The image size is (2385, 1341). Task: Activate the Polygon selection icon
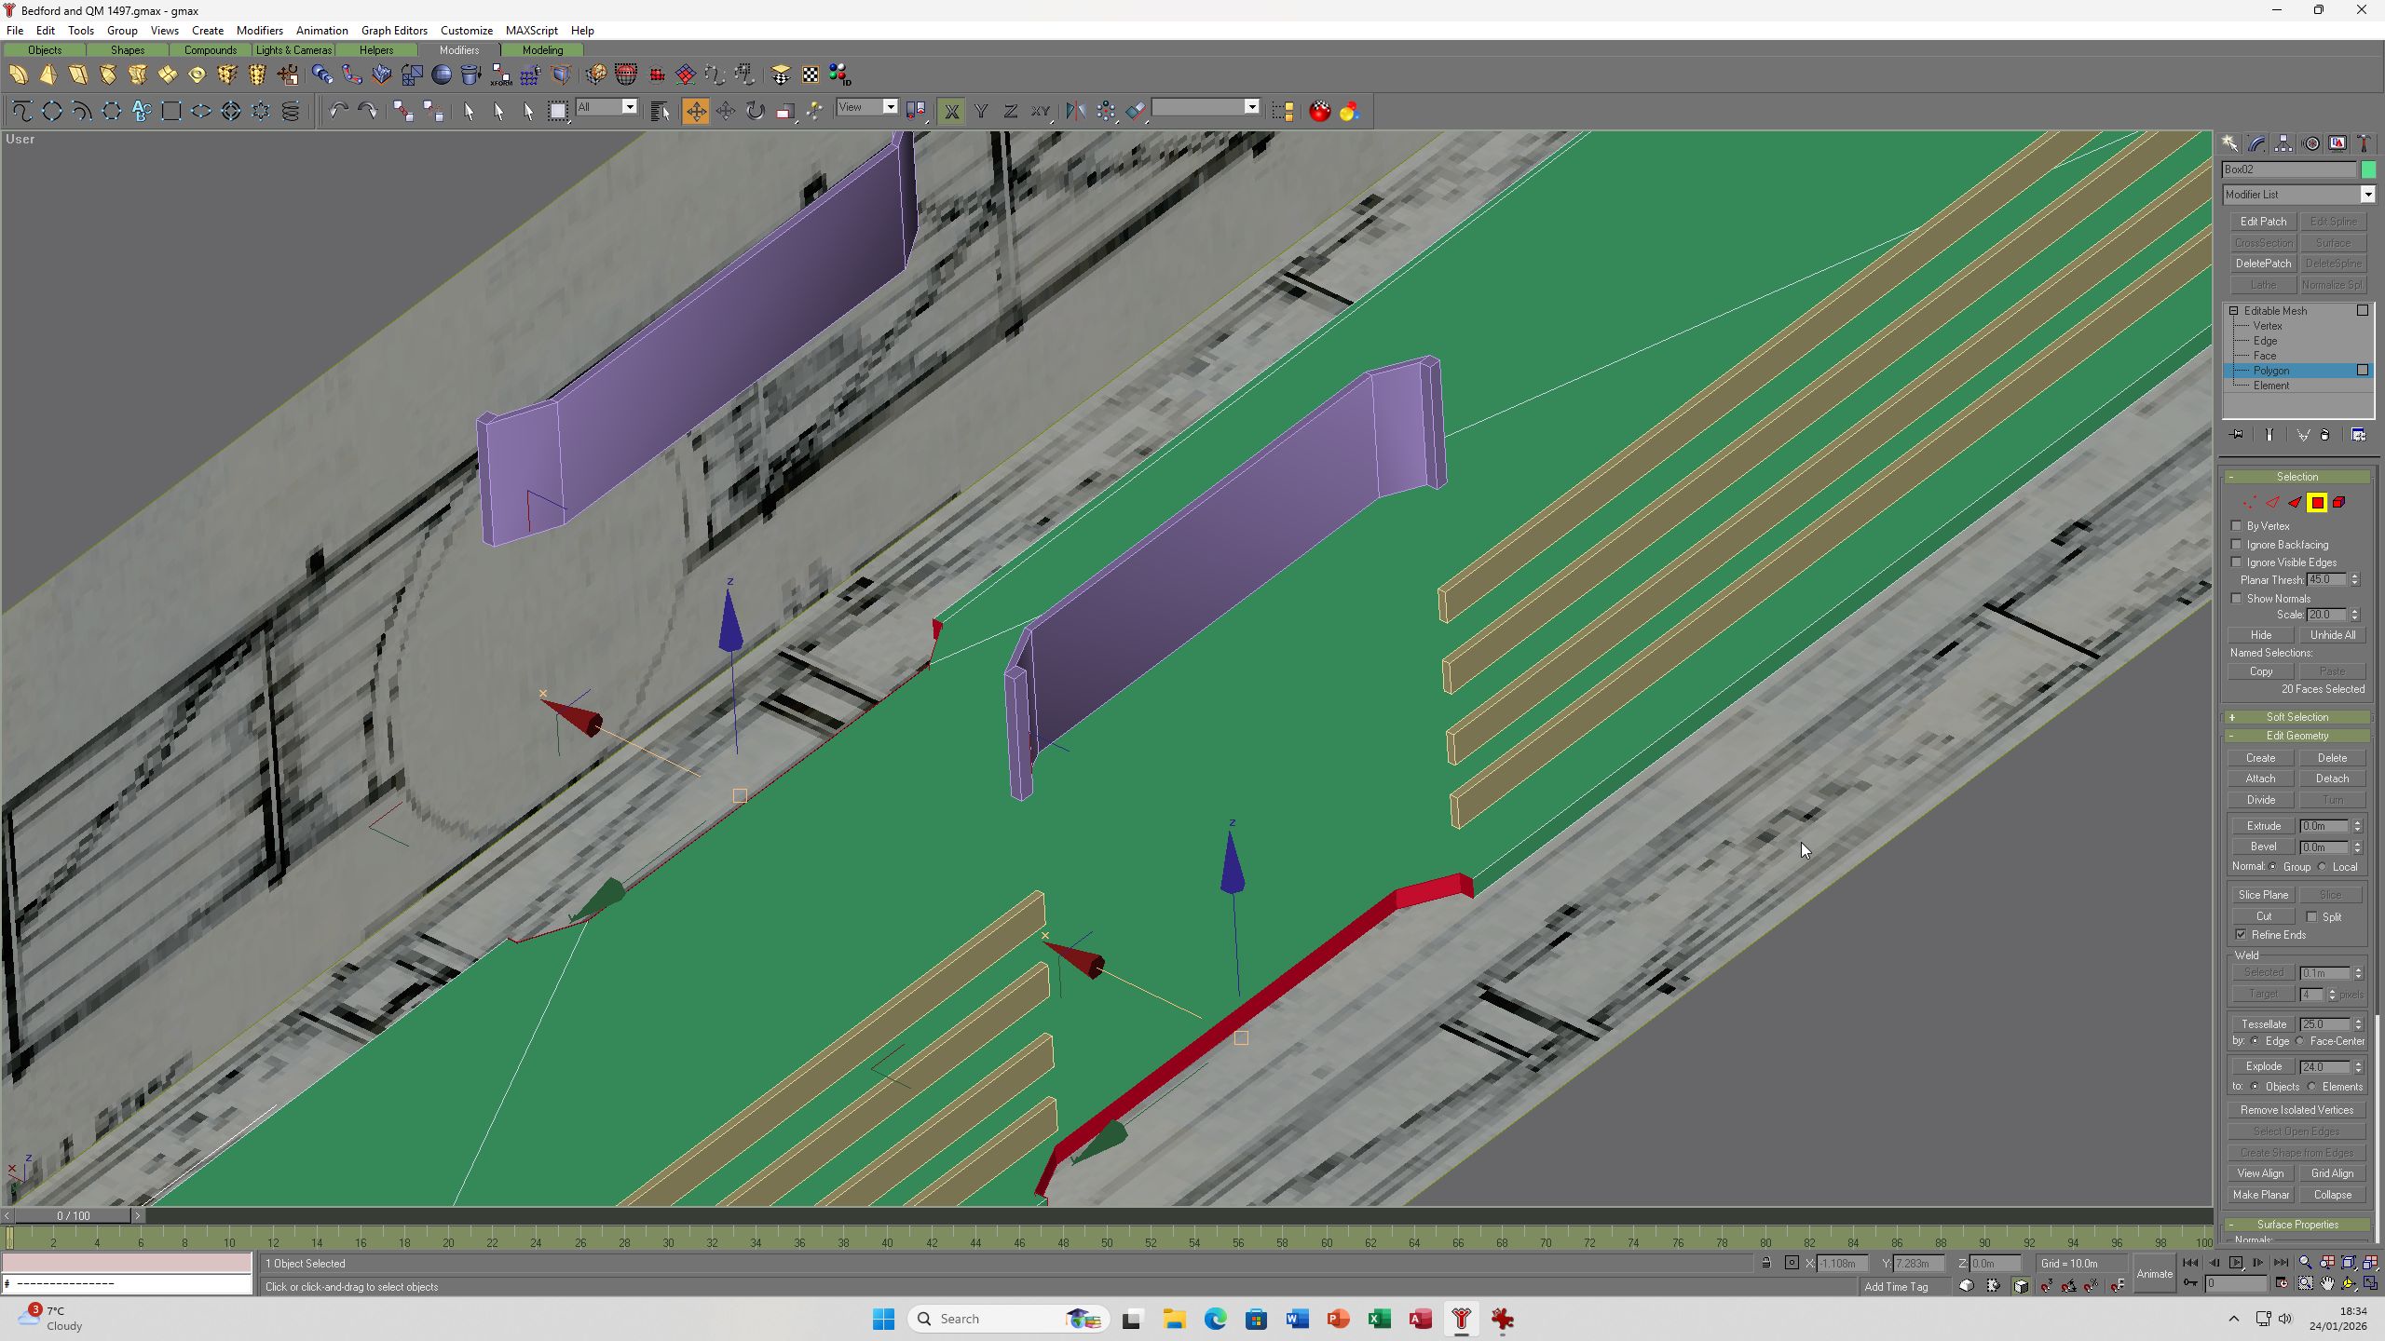click(2317, 503)
